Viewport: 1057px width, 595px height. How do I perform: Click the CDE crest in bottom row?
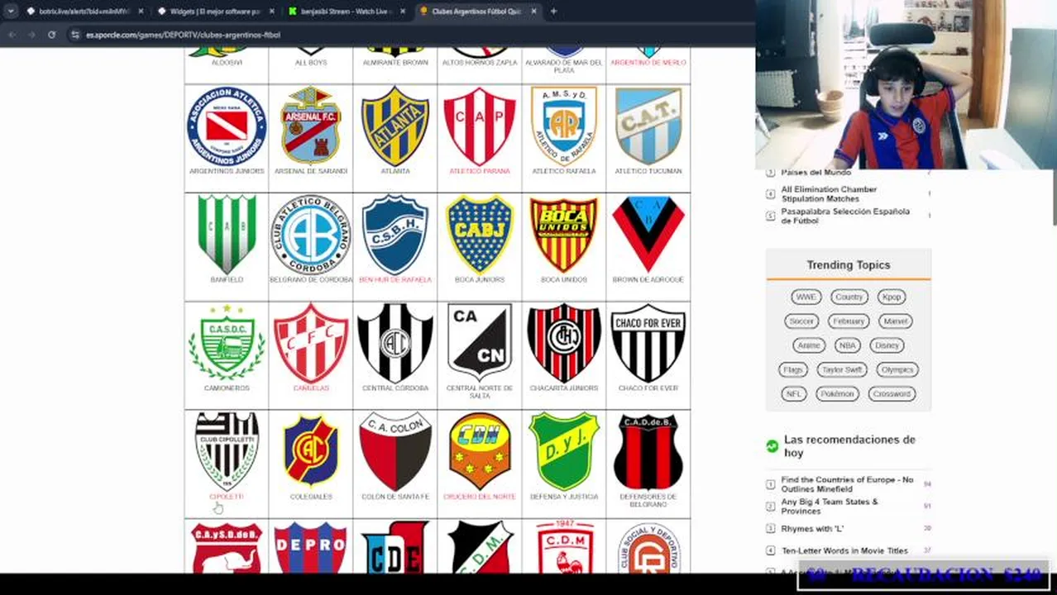pyautogui.click(x=395, y=547)
